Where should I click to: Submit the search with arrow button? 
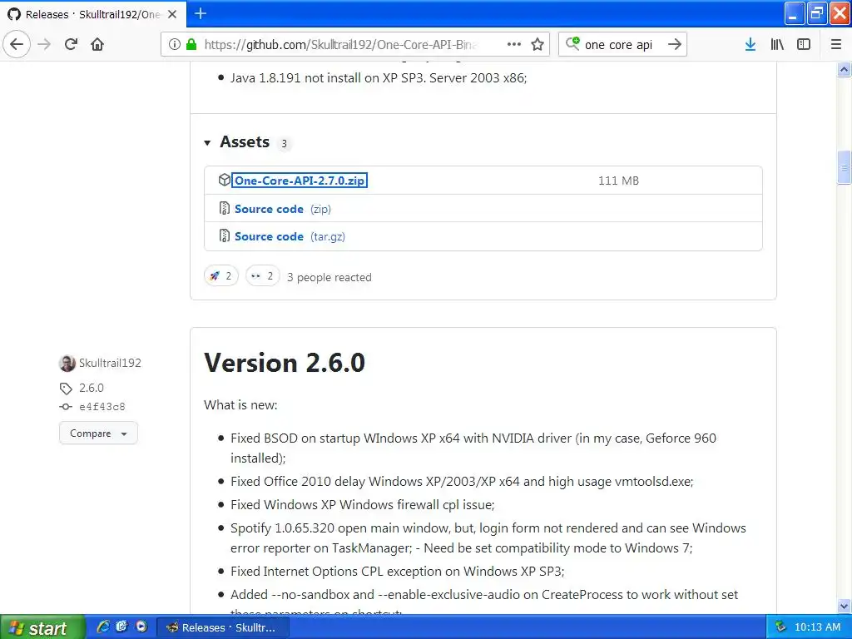click(674, 44)
